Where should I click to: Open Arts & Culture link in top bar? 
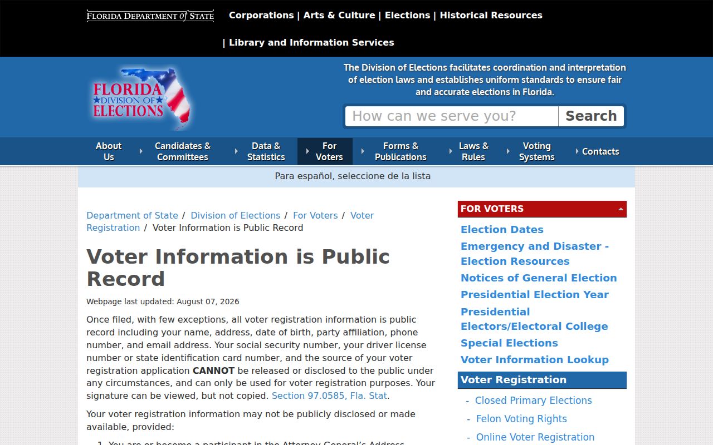click(x=339, y=15)
